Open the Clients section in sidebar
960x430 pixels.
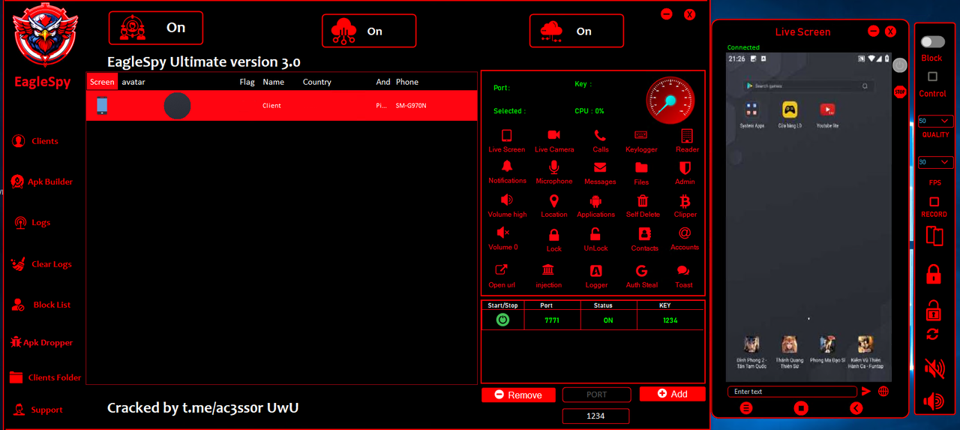tap(34, 141)
